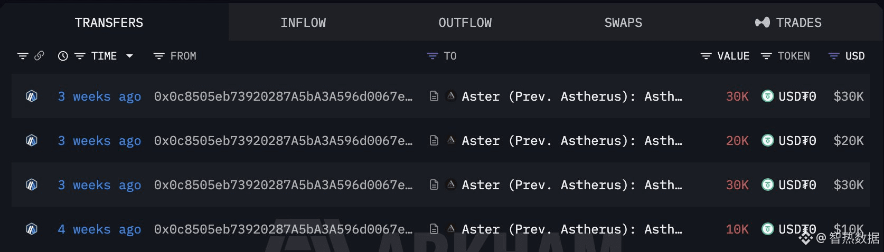The width and height of the screenshot is (884, 252).
Task: Open '4 weeks ago' transaction link
Action: [99, 229]
